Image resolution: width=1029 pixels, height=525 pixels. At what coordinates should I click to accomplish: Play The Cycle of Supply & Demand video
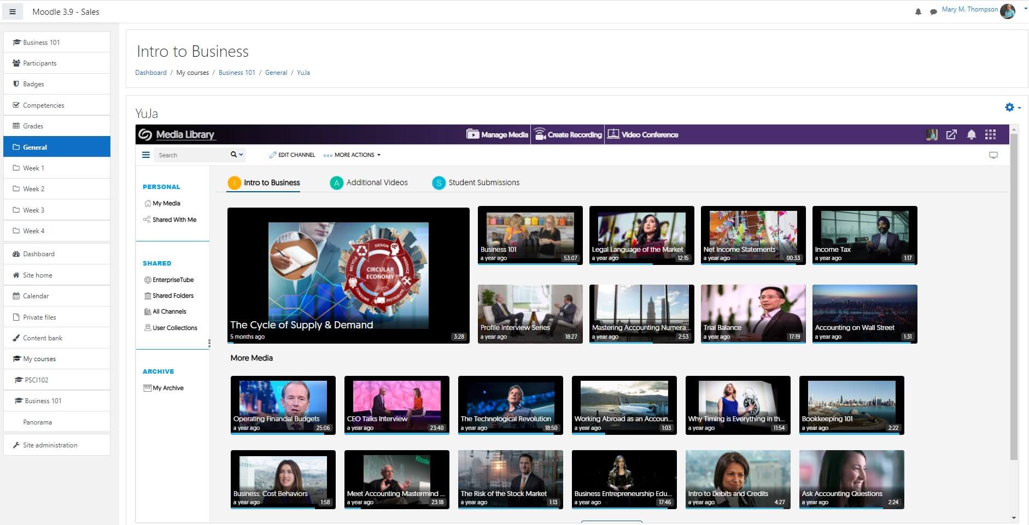pyautogui.click(x=348, y=275)
